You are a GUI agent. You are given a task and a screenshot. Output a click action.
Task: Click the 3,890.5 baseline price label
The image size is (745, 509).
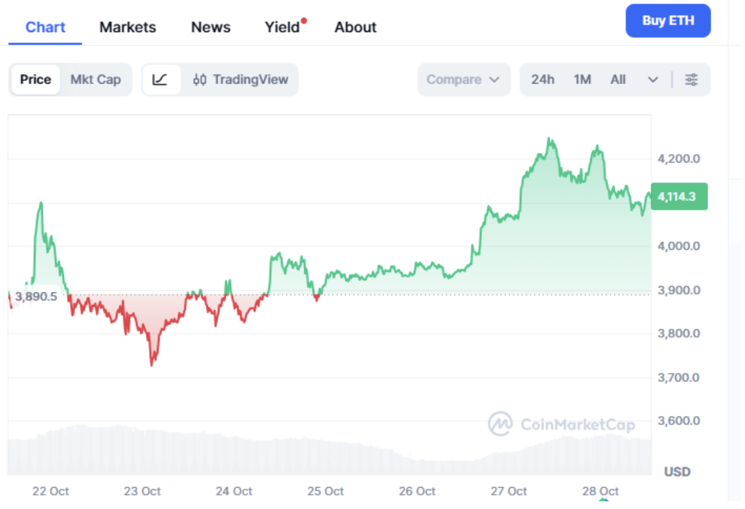[36, 296]
